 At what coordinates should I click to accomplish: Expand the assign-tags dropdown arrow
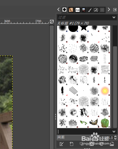click(114, 131)
